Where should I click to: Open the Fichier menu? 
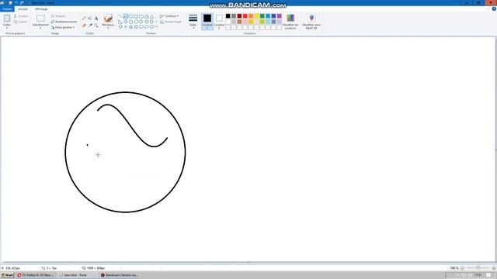7,9
